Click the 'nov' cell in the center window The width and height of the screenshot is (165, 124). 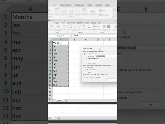(61, 81)
